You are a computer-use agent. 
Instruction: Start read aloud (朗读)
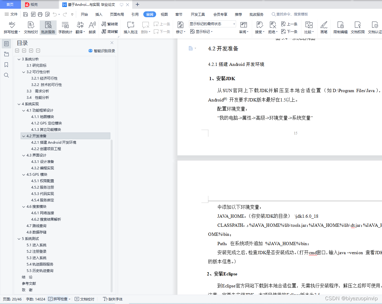pyautogui.click(x=92, y=28)
